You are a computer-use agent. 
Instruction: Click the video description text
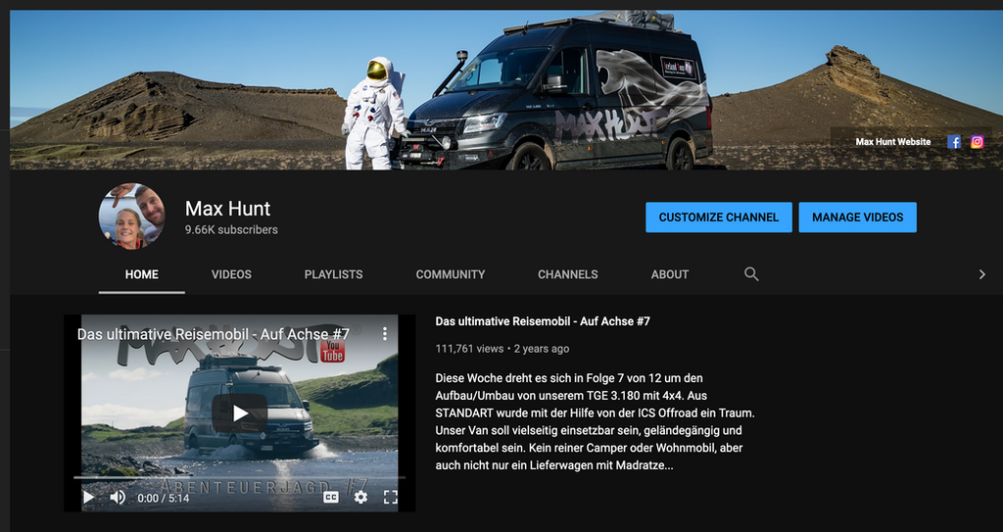point(595,422)
